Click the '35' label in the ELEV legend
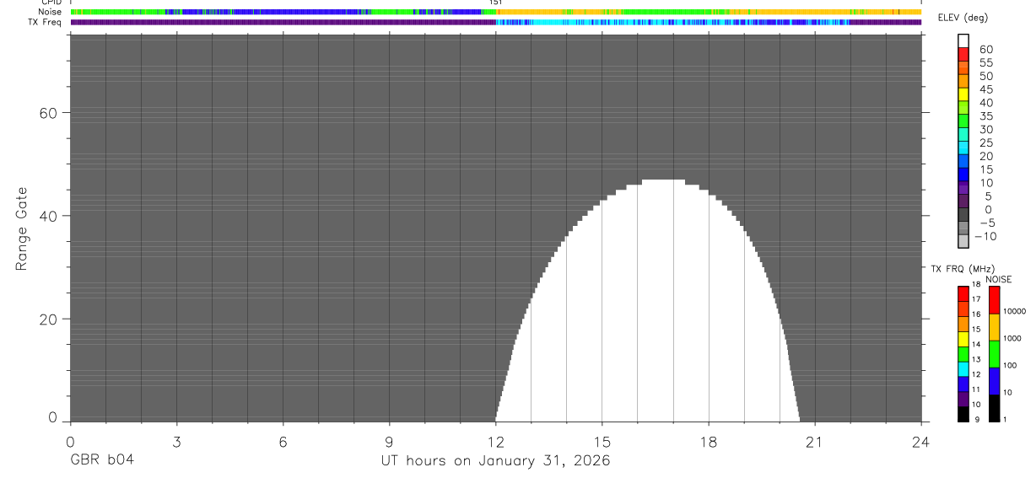Viewport: 1036px width, 478px height. tap(986, 116)
